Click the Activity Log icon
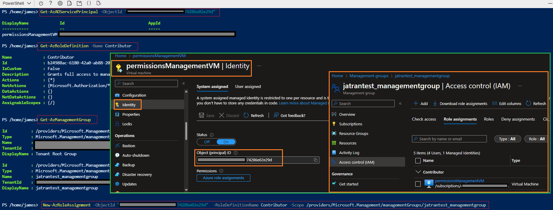The height and width of the screenshot is (210, 553). [x=334, y=153]
